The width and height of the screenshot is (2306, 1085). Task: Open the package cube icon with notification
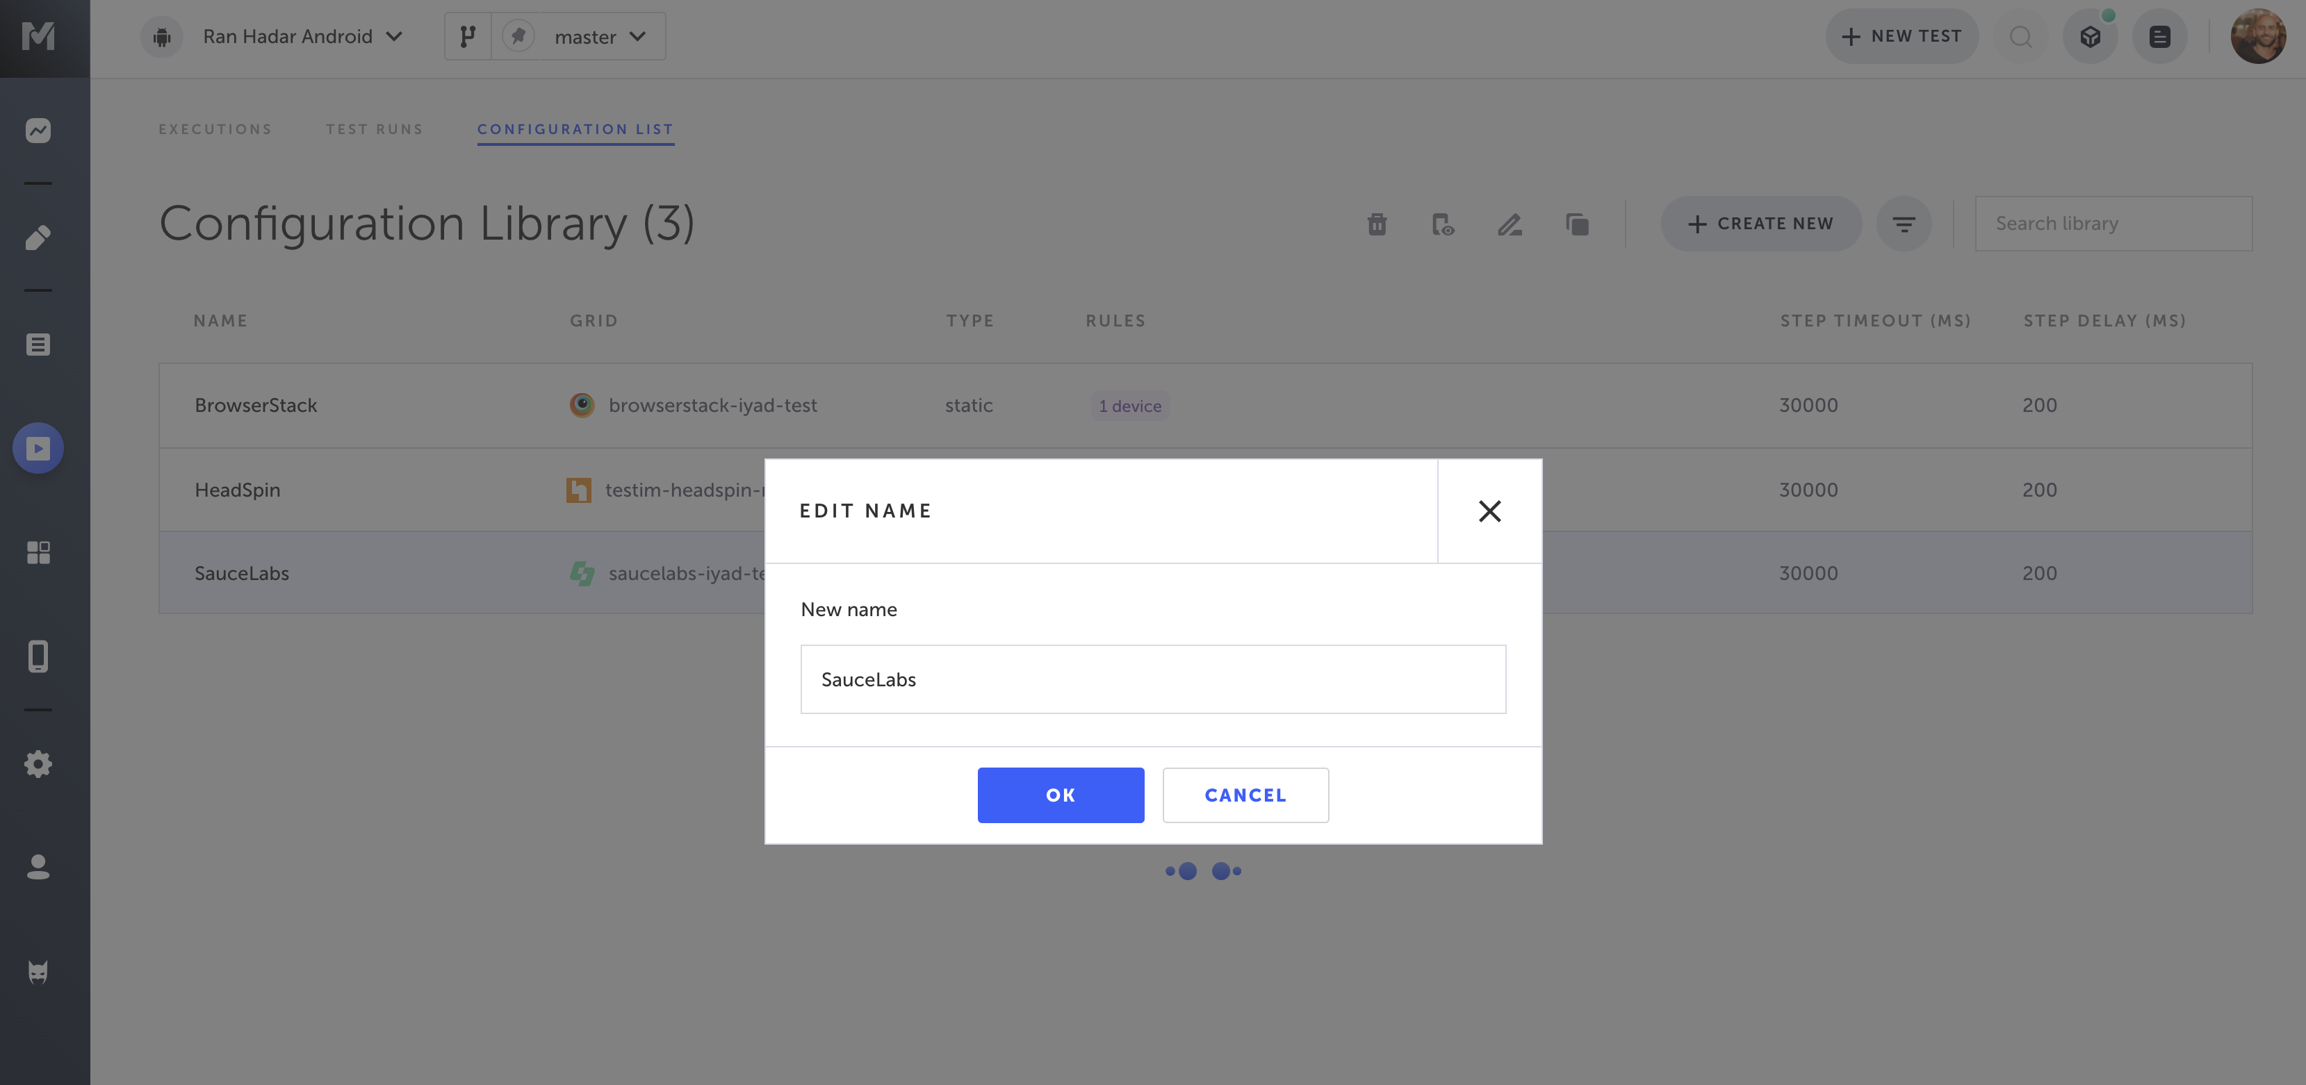[2091, 37]
